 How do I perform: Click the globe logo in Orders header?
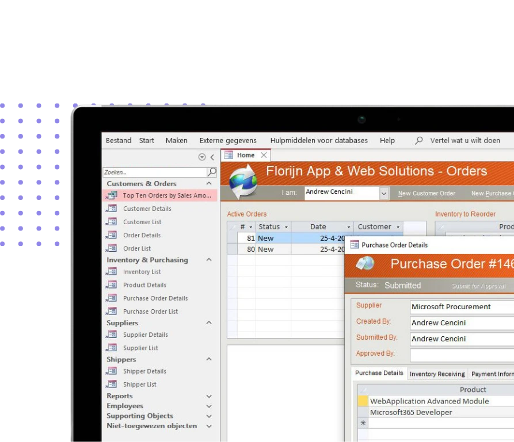[243, 180]
